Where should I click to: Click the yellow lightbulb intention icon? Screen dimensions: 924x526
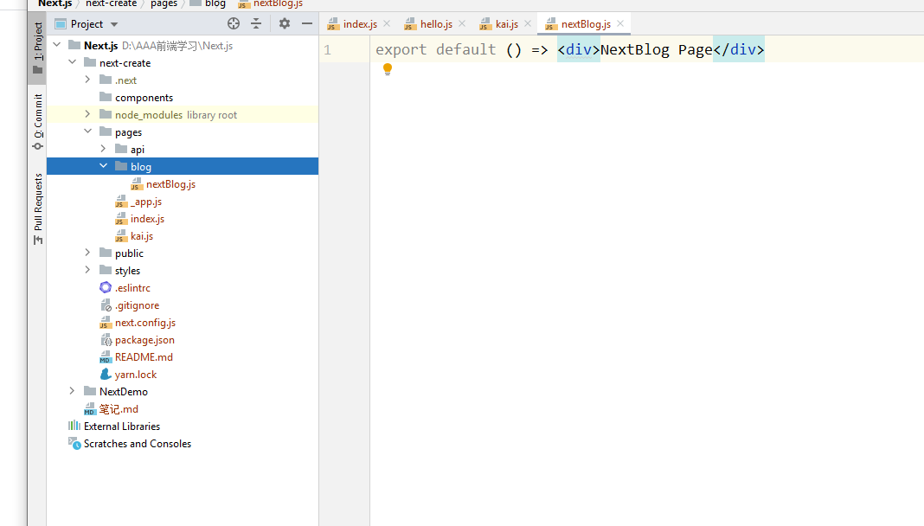click(387, 69)
